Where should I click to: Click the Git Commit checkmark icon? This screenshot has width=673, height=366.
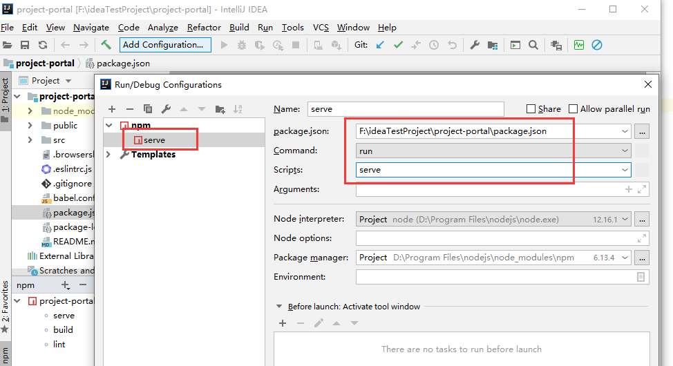398,45
